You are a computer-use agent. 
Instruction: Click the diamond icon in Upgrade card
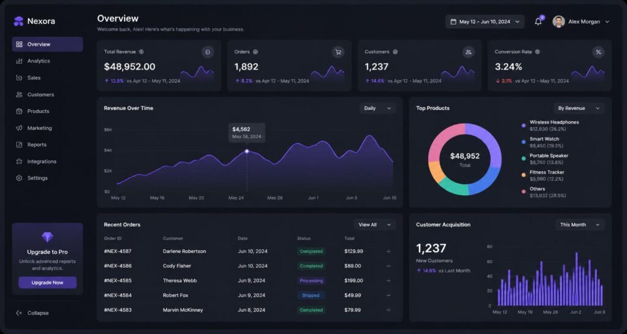click(47, 237)
